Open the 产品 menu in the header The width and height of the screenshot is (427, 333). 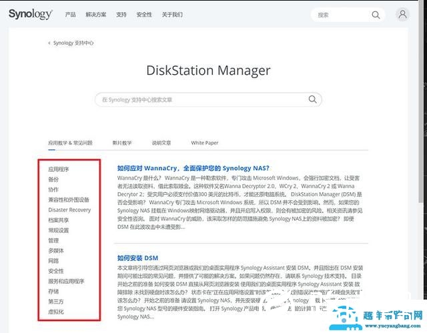coord(70,15)
